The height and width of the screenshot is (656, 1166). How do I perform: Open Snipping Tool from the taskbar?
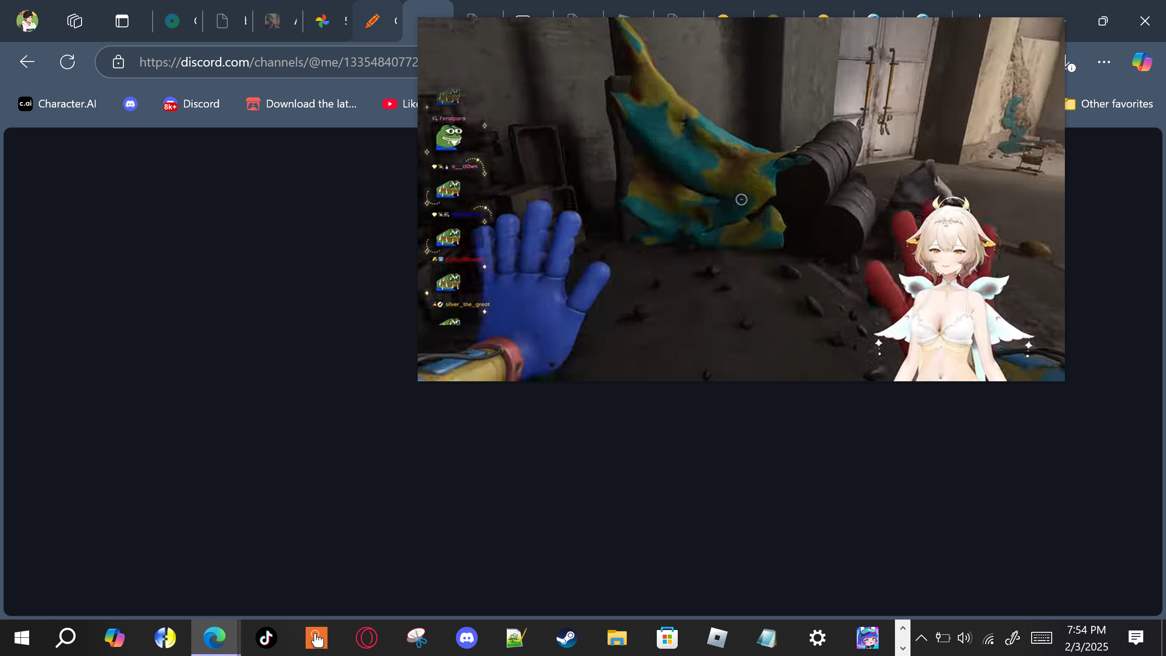[416, 638]
